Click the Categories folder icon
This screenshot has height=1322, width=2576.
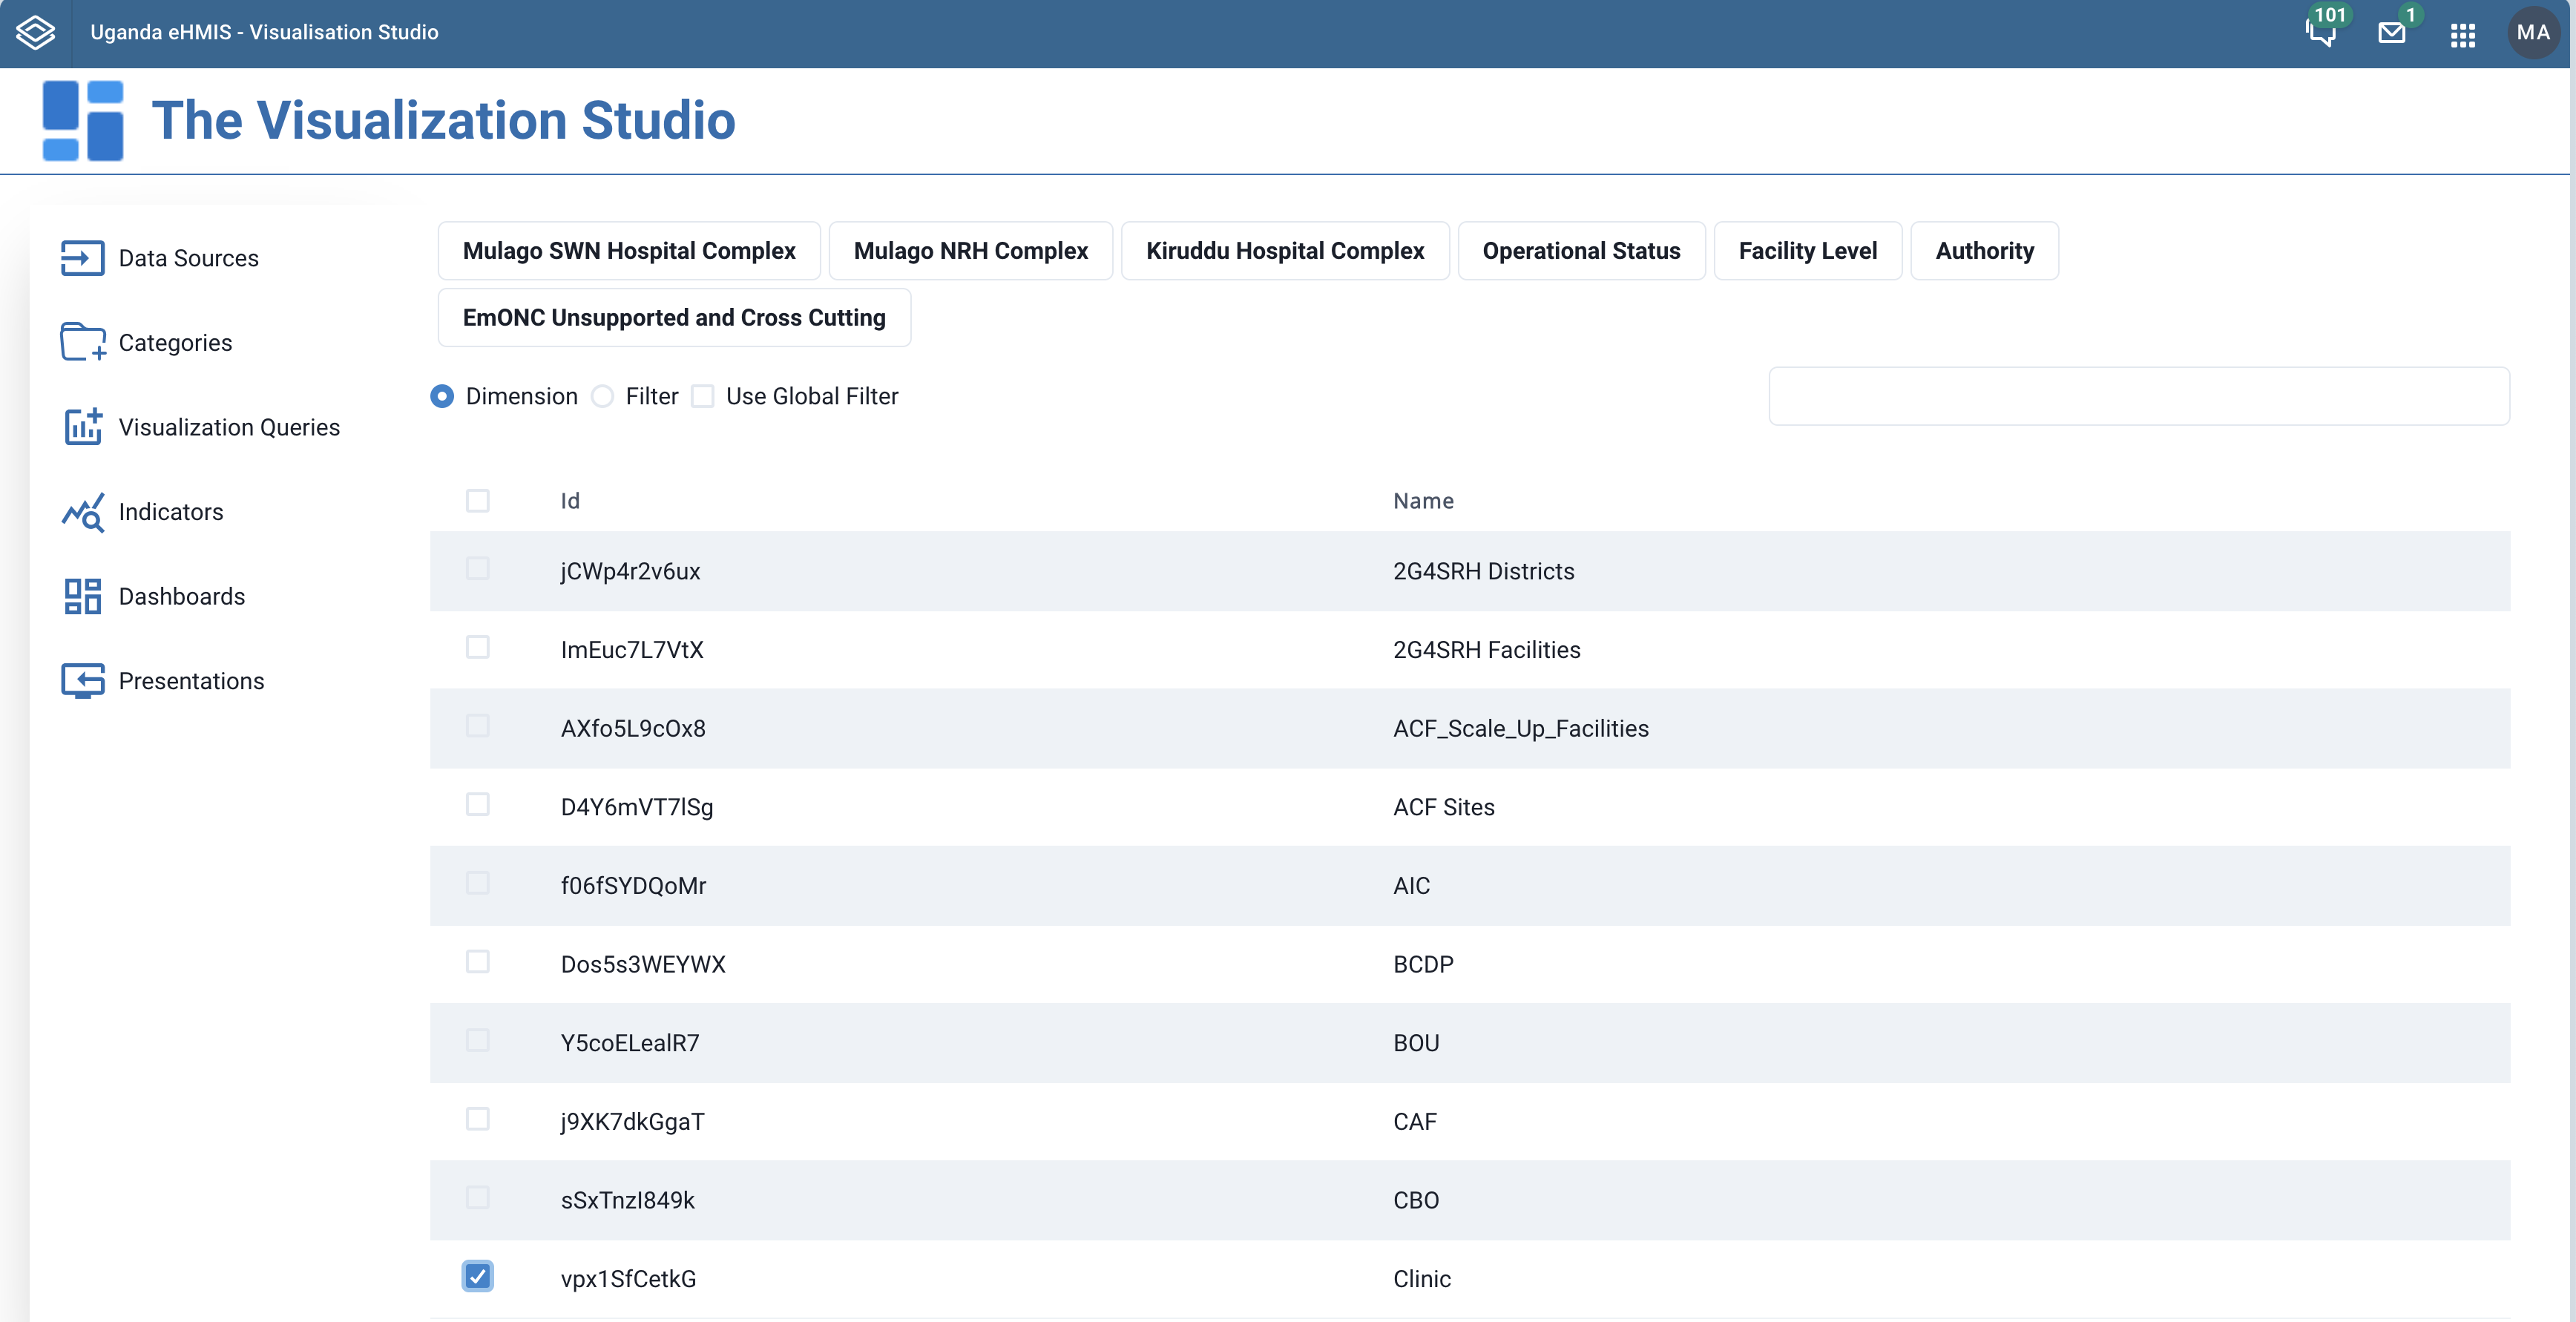tap(83, 342)
